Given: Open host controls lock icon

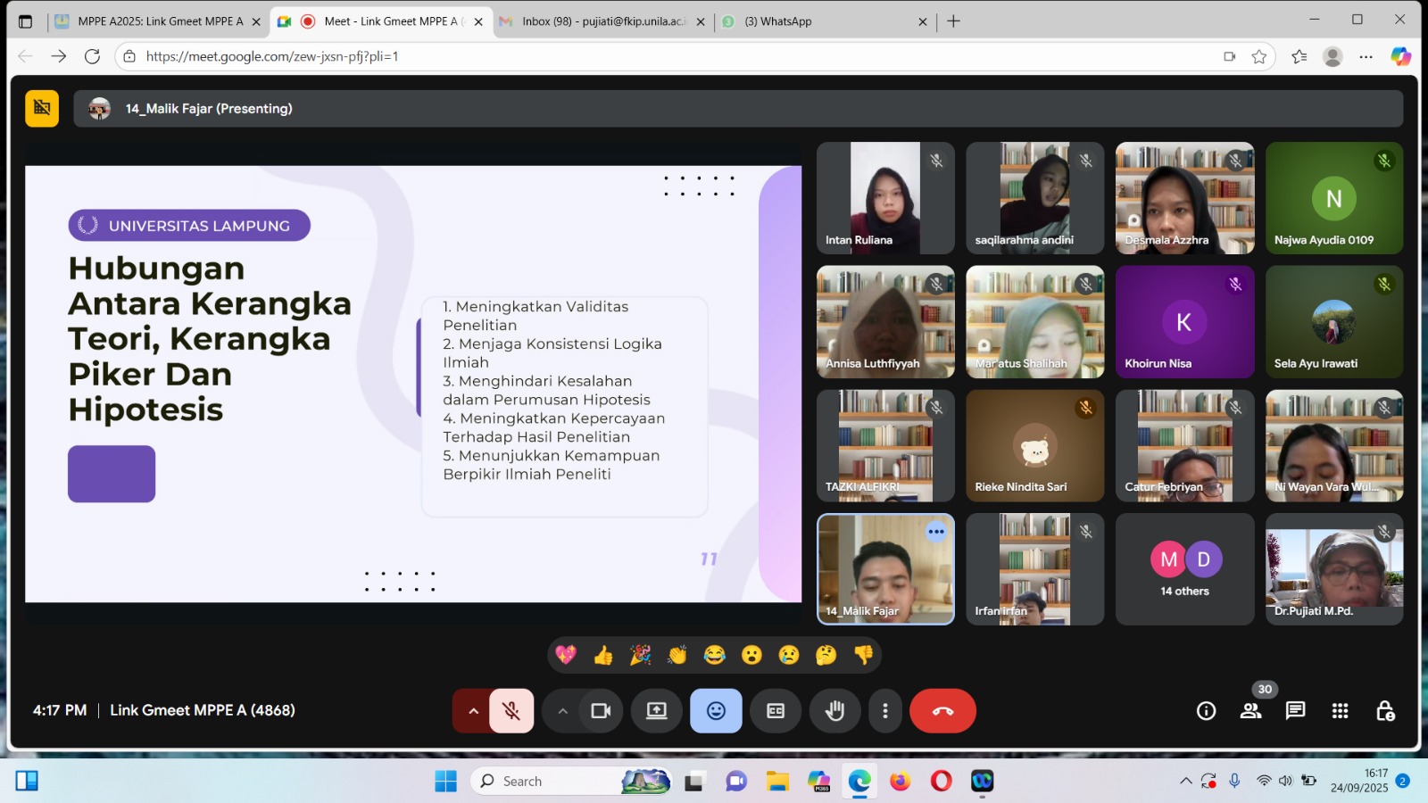Looking at the screenshot, I should (1384, 711).
